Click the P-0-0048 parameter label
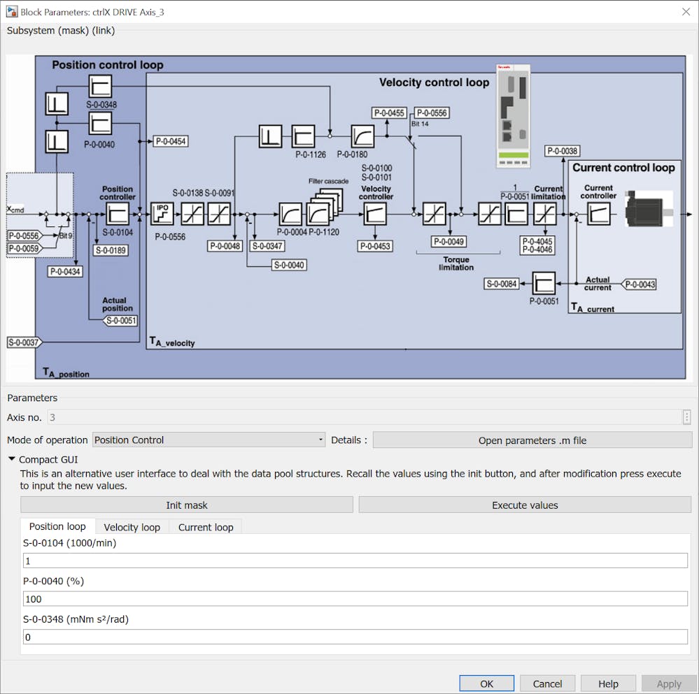Image resolution: width=699 pixels, height=694 pixels. coord(225,246)
